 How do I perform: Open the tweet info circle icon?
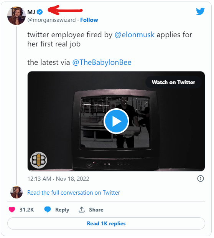[200, 178]
